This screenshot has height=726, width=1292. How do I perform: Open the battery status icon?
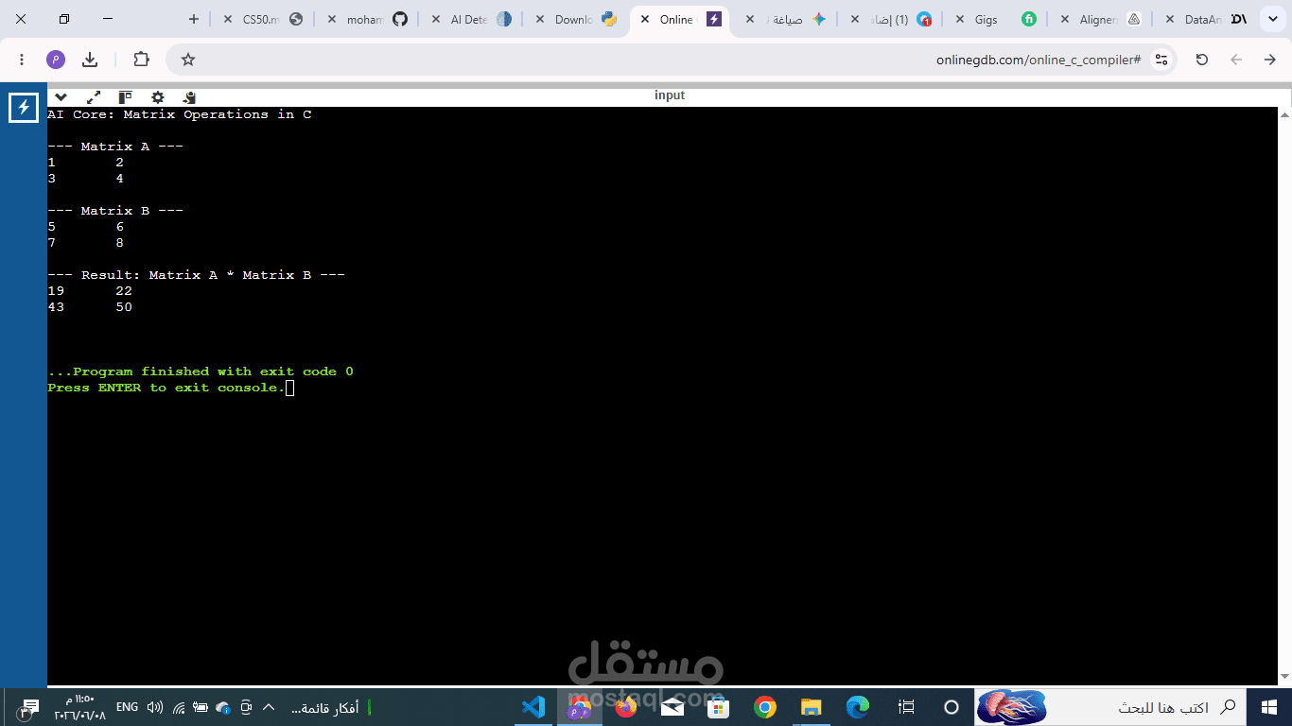click(x=201, y=707)
